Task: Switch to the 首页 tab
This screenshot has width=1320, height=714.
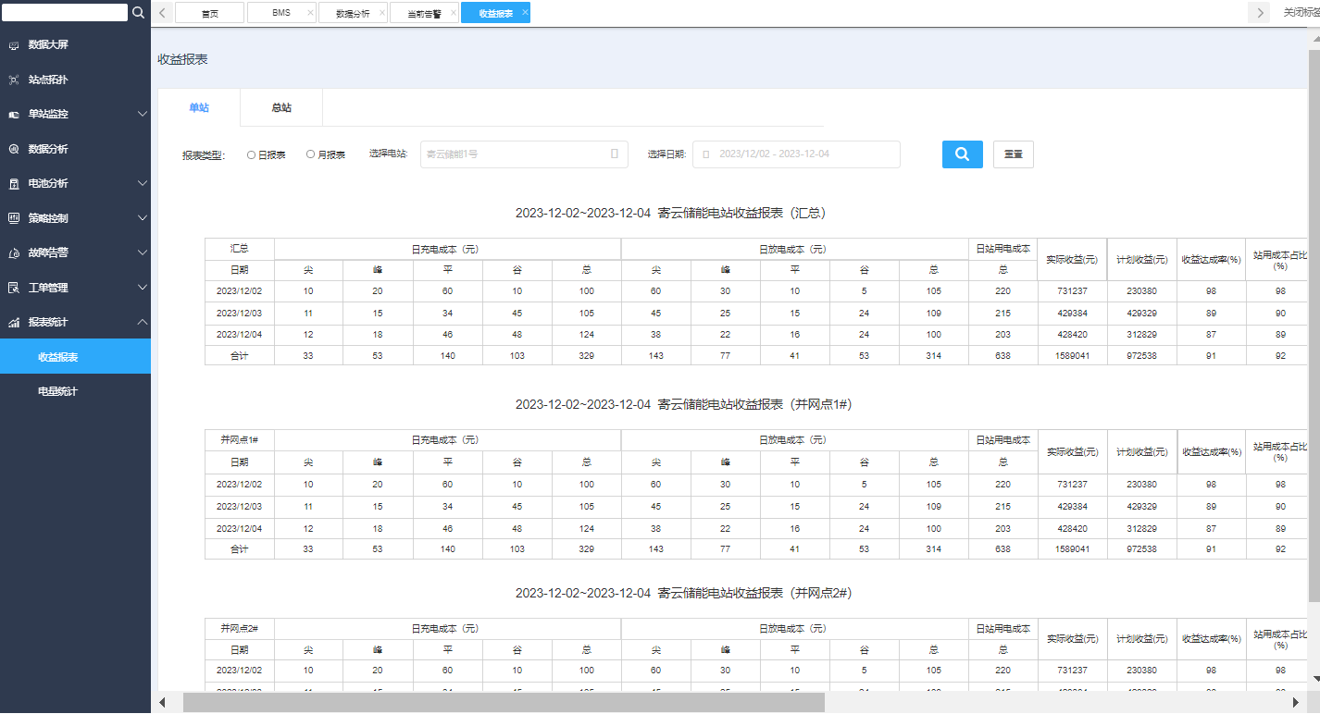Action: [x=210, y=13]
